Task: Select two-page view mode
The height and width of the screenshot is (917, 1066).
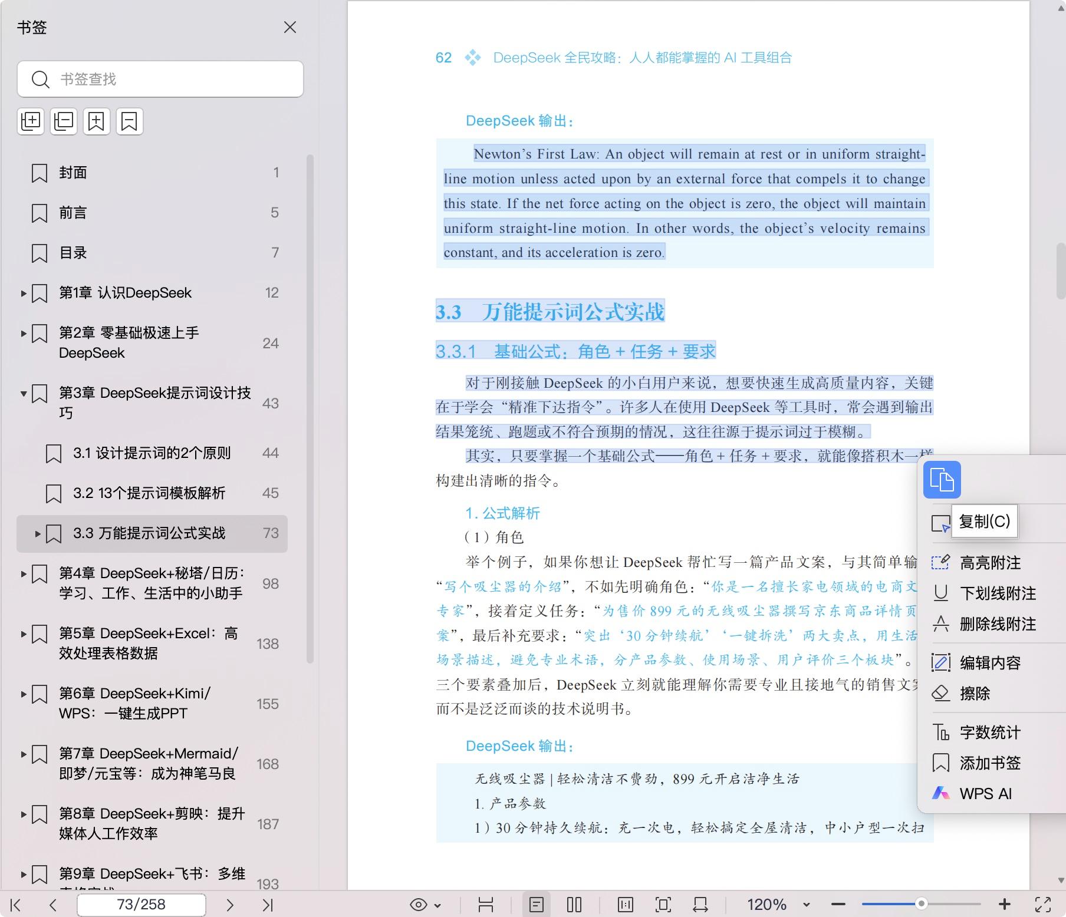Action: tap(574, 905)
